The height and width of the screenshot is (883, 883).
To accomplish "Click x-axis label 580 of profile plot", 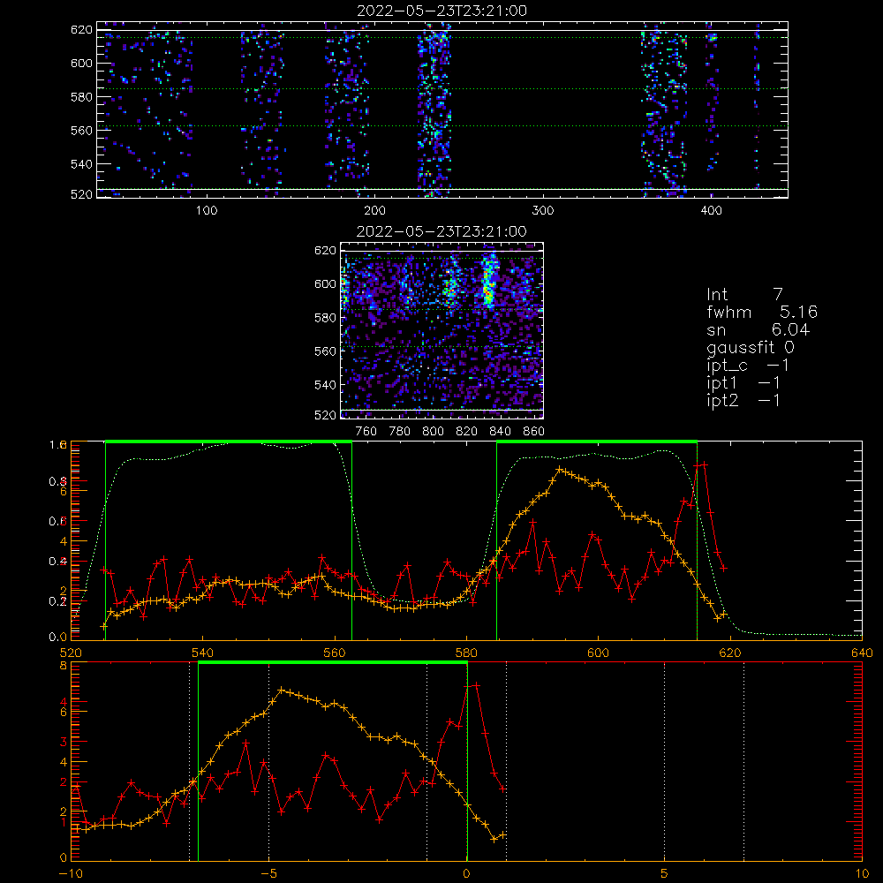I will pyautogui.click(x=466, y=653).
